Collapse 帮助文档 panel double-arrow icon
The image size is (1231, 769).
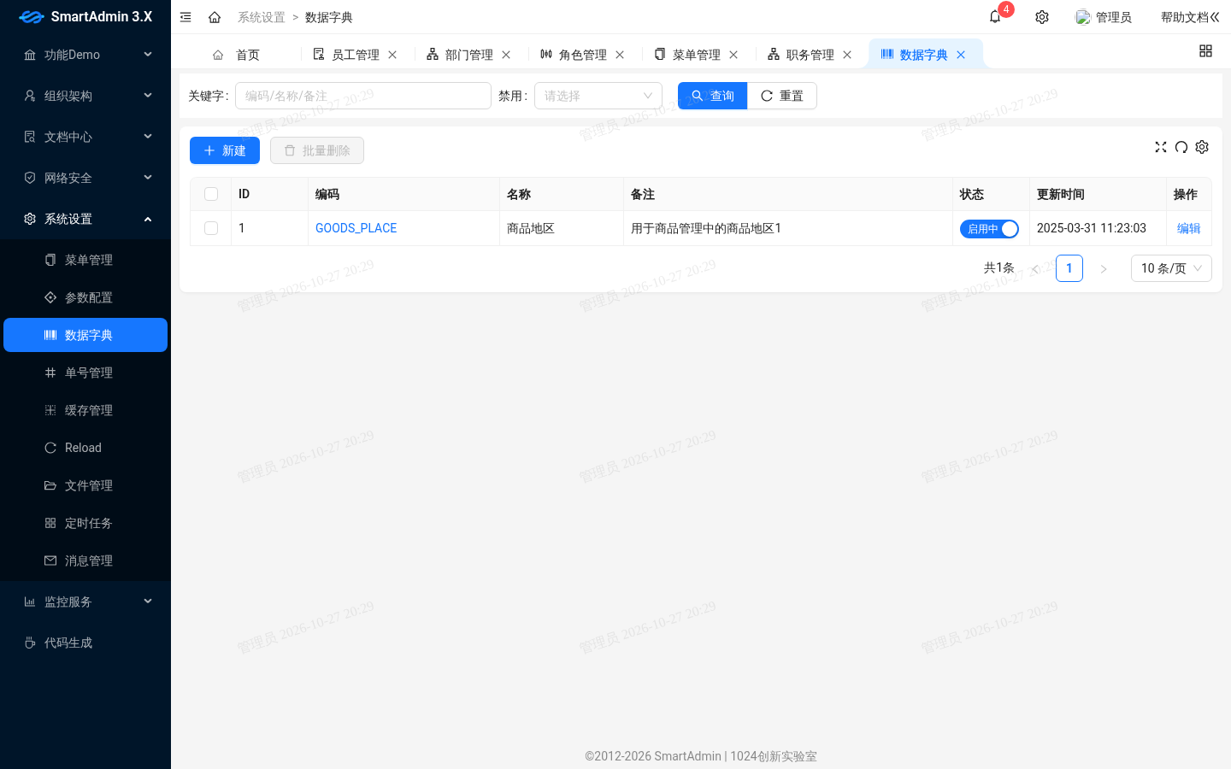coord(1215,17)
